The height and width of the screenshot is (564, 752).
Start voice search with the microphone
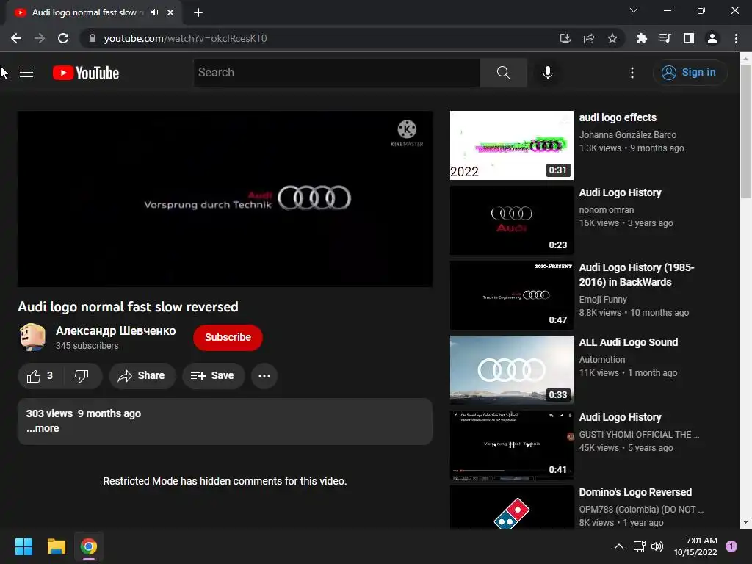547,73
